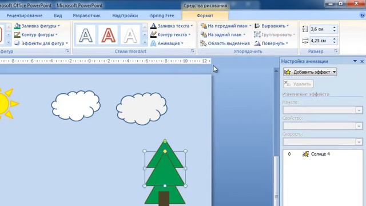This screenshot has height=206, width=366.
Task: Click the Добавить эффект button
Action: pyautogui.click(x=310, y=72)
